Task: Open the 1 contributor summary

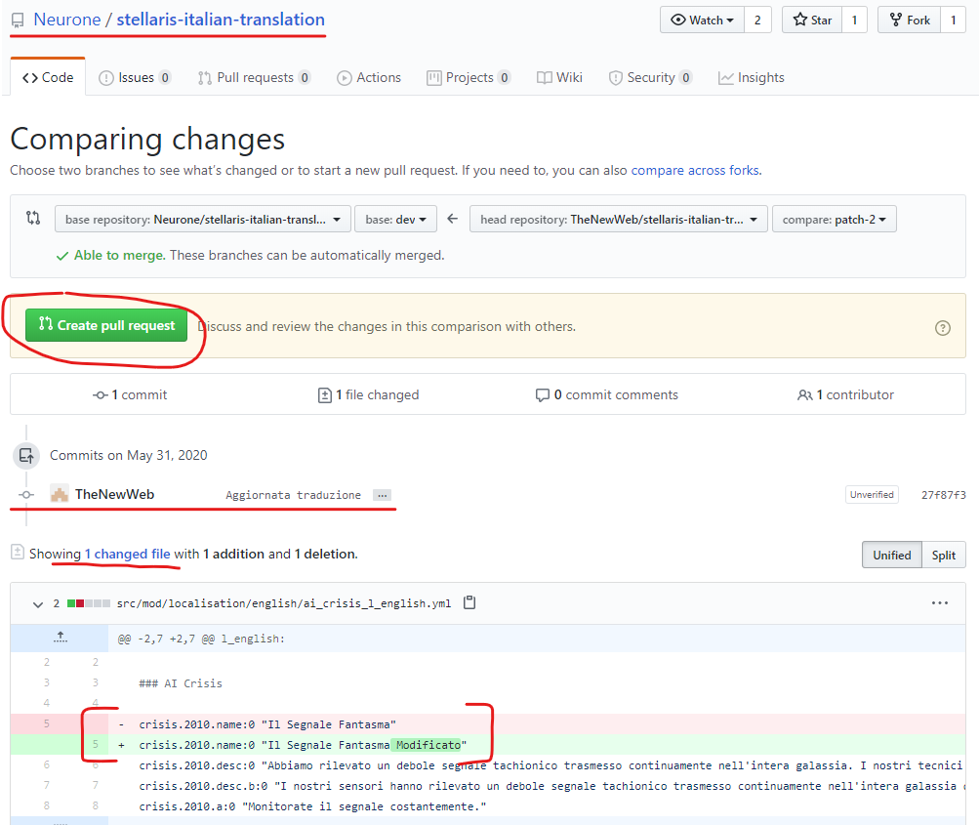Action: 845,394
